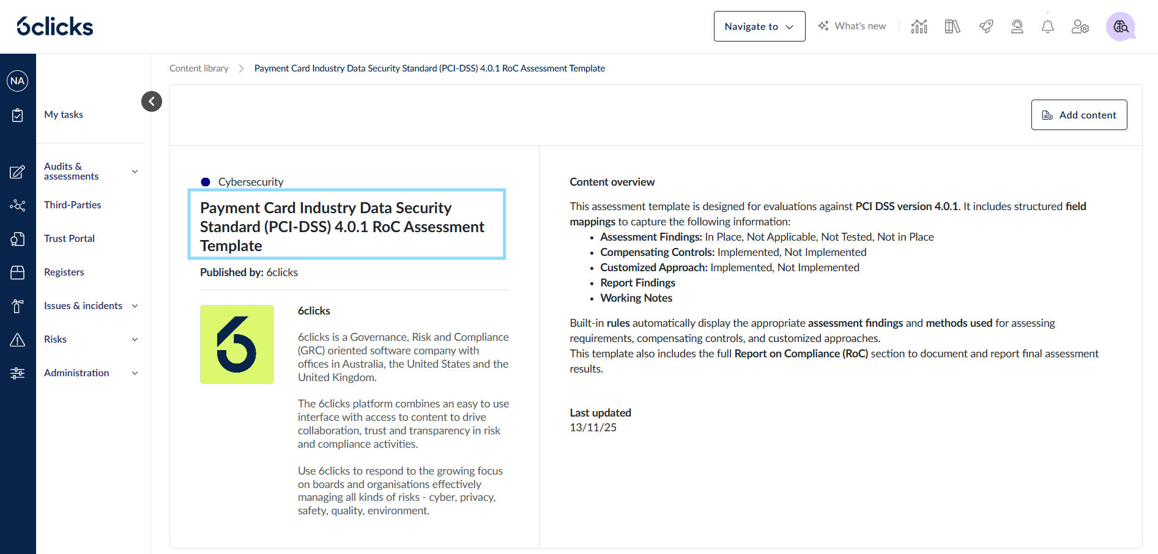
Task: Go to Content library via breadcrumb
Action: tap(199, 68)
